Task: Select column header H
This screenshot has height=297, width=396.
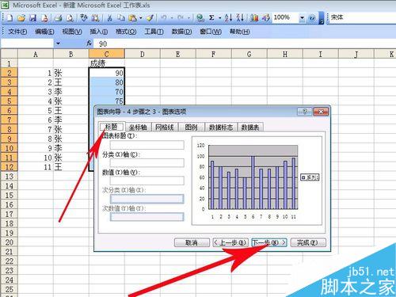Action: tap(285, 54)
